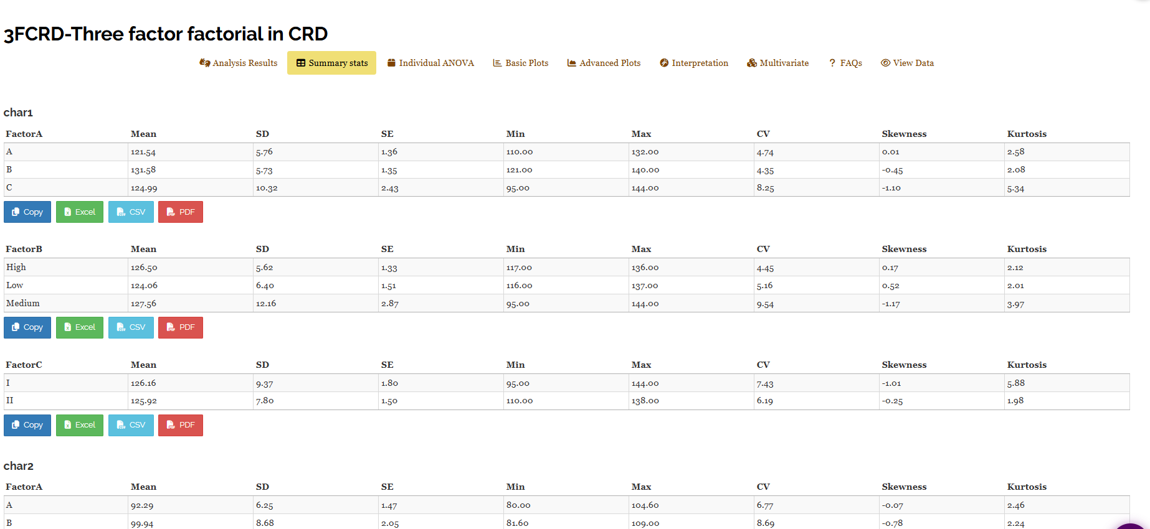The height and width of the screenshot is (529, 1150).
Task: Click the mean value 124.99
Action: pyautogui.click(x=144, y=188)
